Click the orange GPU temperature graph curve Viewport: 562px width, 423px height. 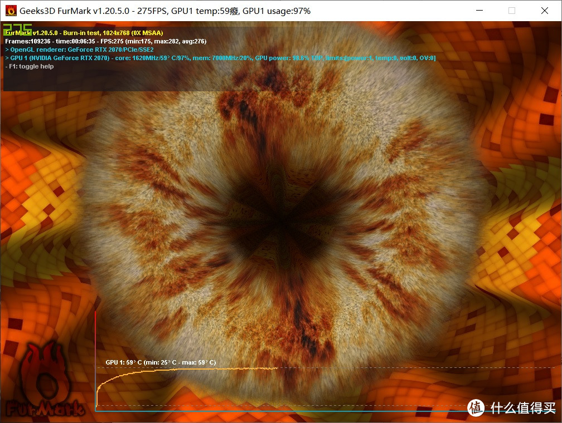pos(186,386)
